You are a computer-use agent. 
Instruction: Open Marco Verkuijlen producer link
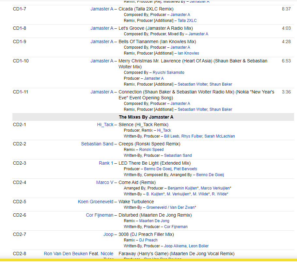(216, 188)
